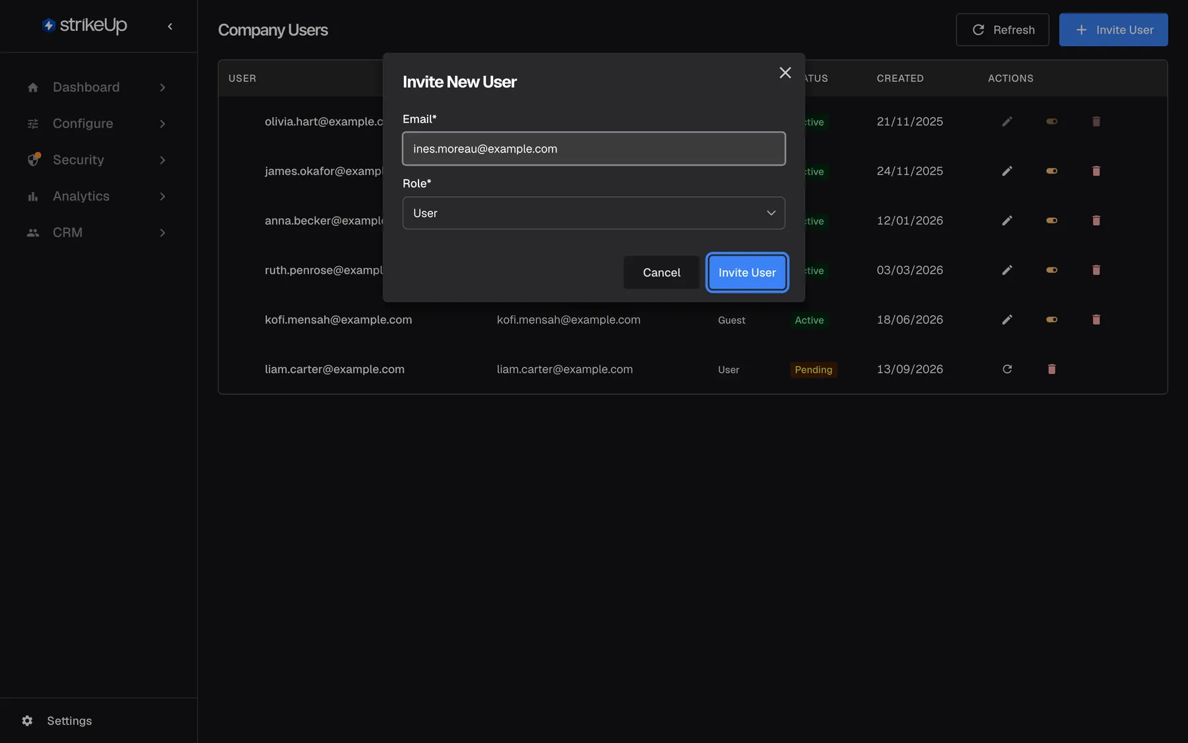The height and width of the screenshot is (743, 1188).
Task: Delete ruth.penrose user trash icon
Action: 1096,270
